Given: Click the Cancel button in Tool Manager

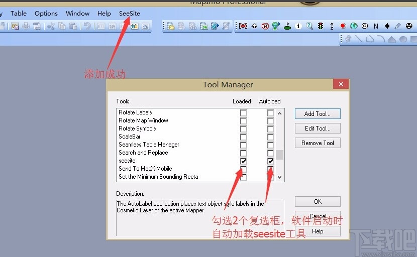Looking at the screenshot, I should [x=318, y=216].
